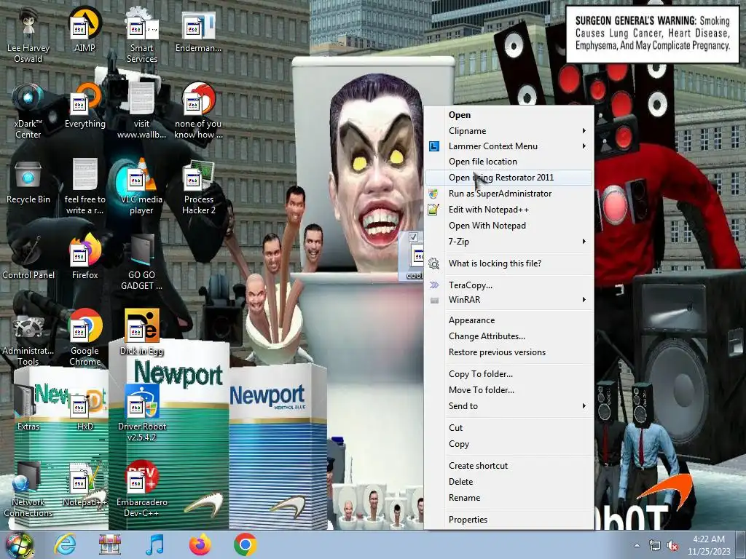Choose Create shortcut
Image resolution: width=746 pixels, height=559 pixels.
tap(508, 466)
